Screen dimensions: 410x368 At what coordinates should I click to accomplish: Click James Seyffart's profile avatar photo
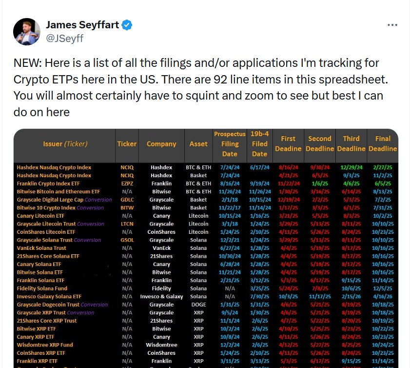(x=27, y=32)
